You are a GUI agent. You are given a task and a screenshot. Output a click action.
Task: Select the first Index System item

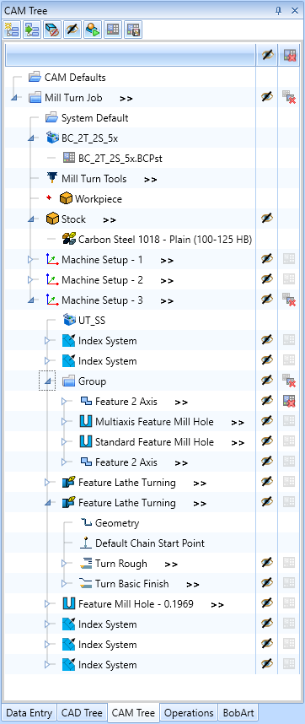107,341
